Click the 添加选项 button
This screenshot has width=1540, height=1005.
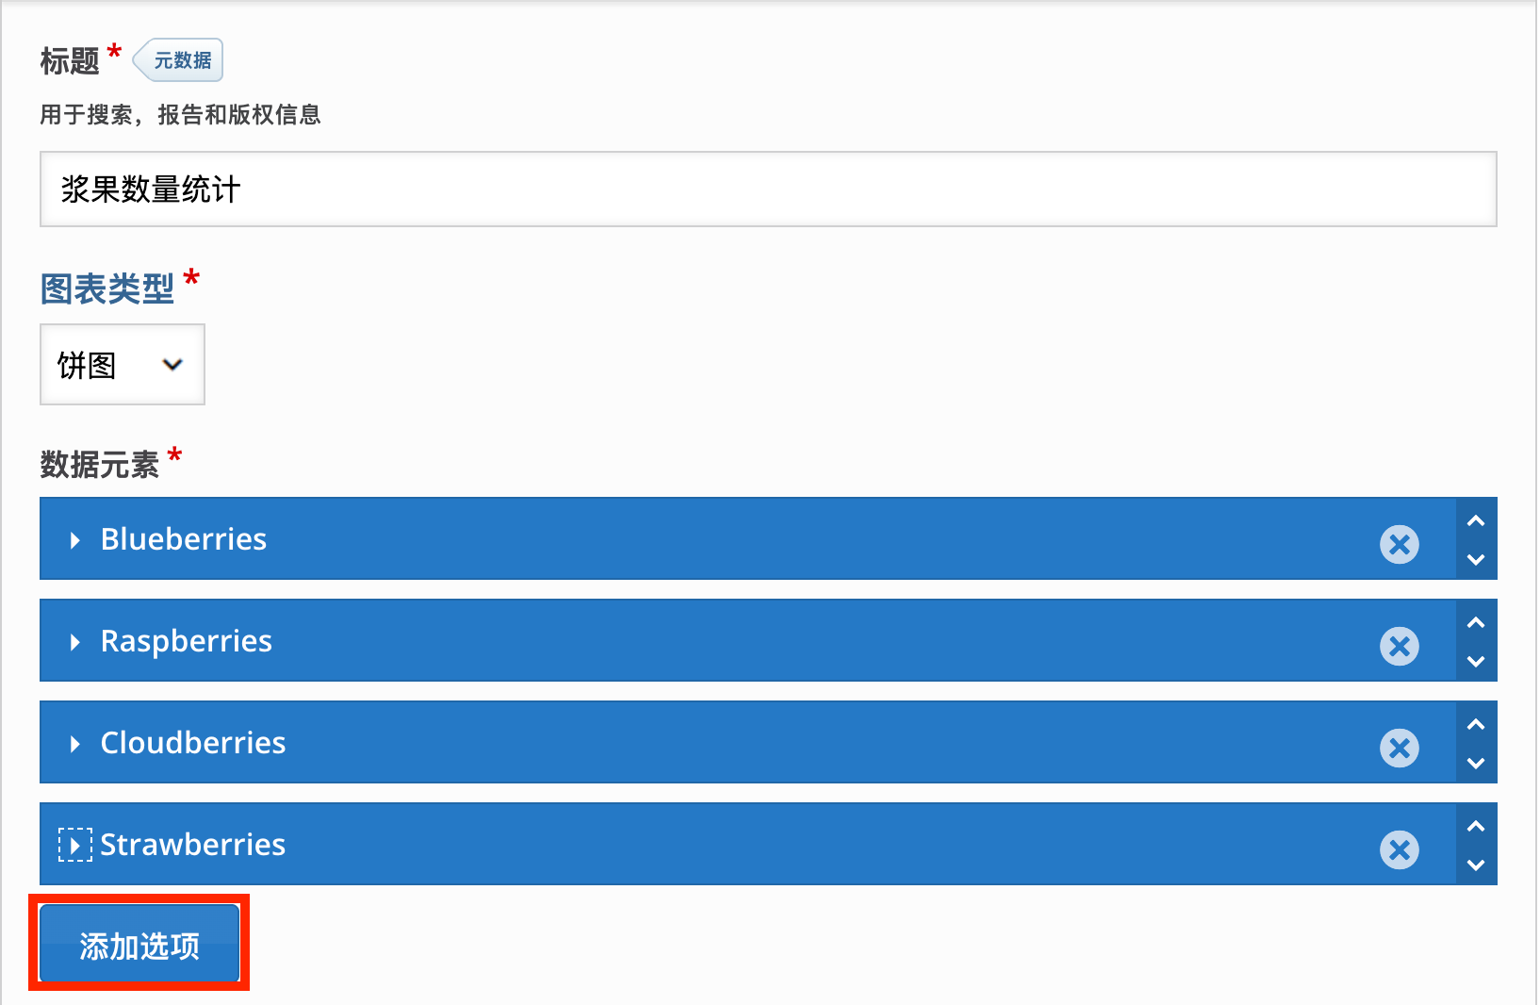pyautogui.click(x=139, y=945)
